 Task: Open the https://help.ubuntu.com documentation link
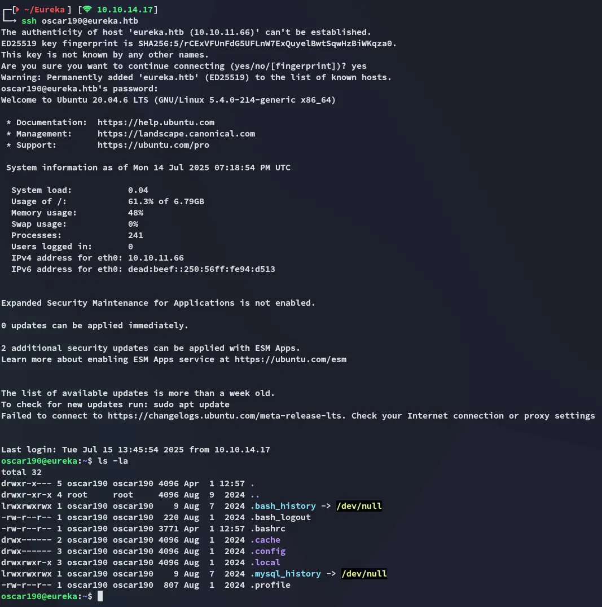pos(156,122)
